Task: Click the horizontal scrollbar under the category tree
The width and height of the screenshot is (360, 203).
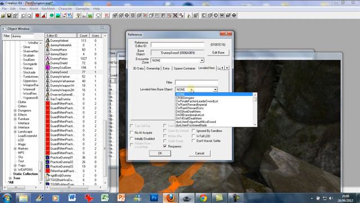Action: 20,188
